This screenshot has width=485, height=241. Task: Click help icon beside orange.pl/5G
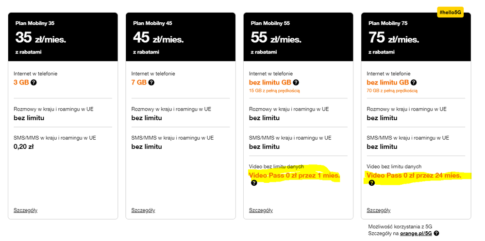click(436, 233)
